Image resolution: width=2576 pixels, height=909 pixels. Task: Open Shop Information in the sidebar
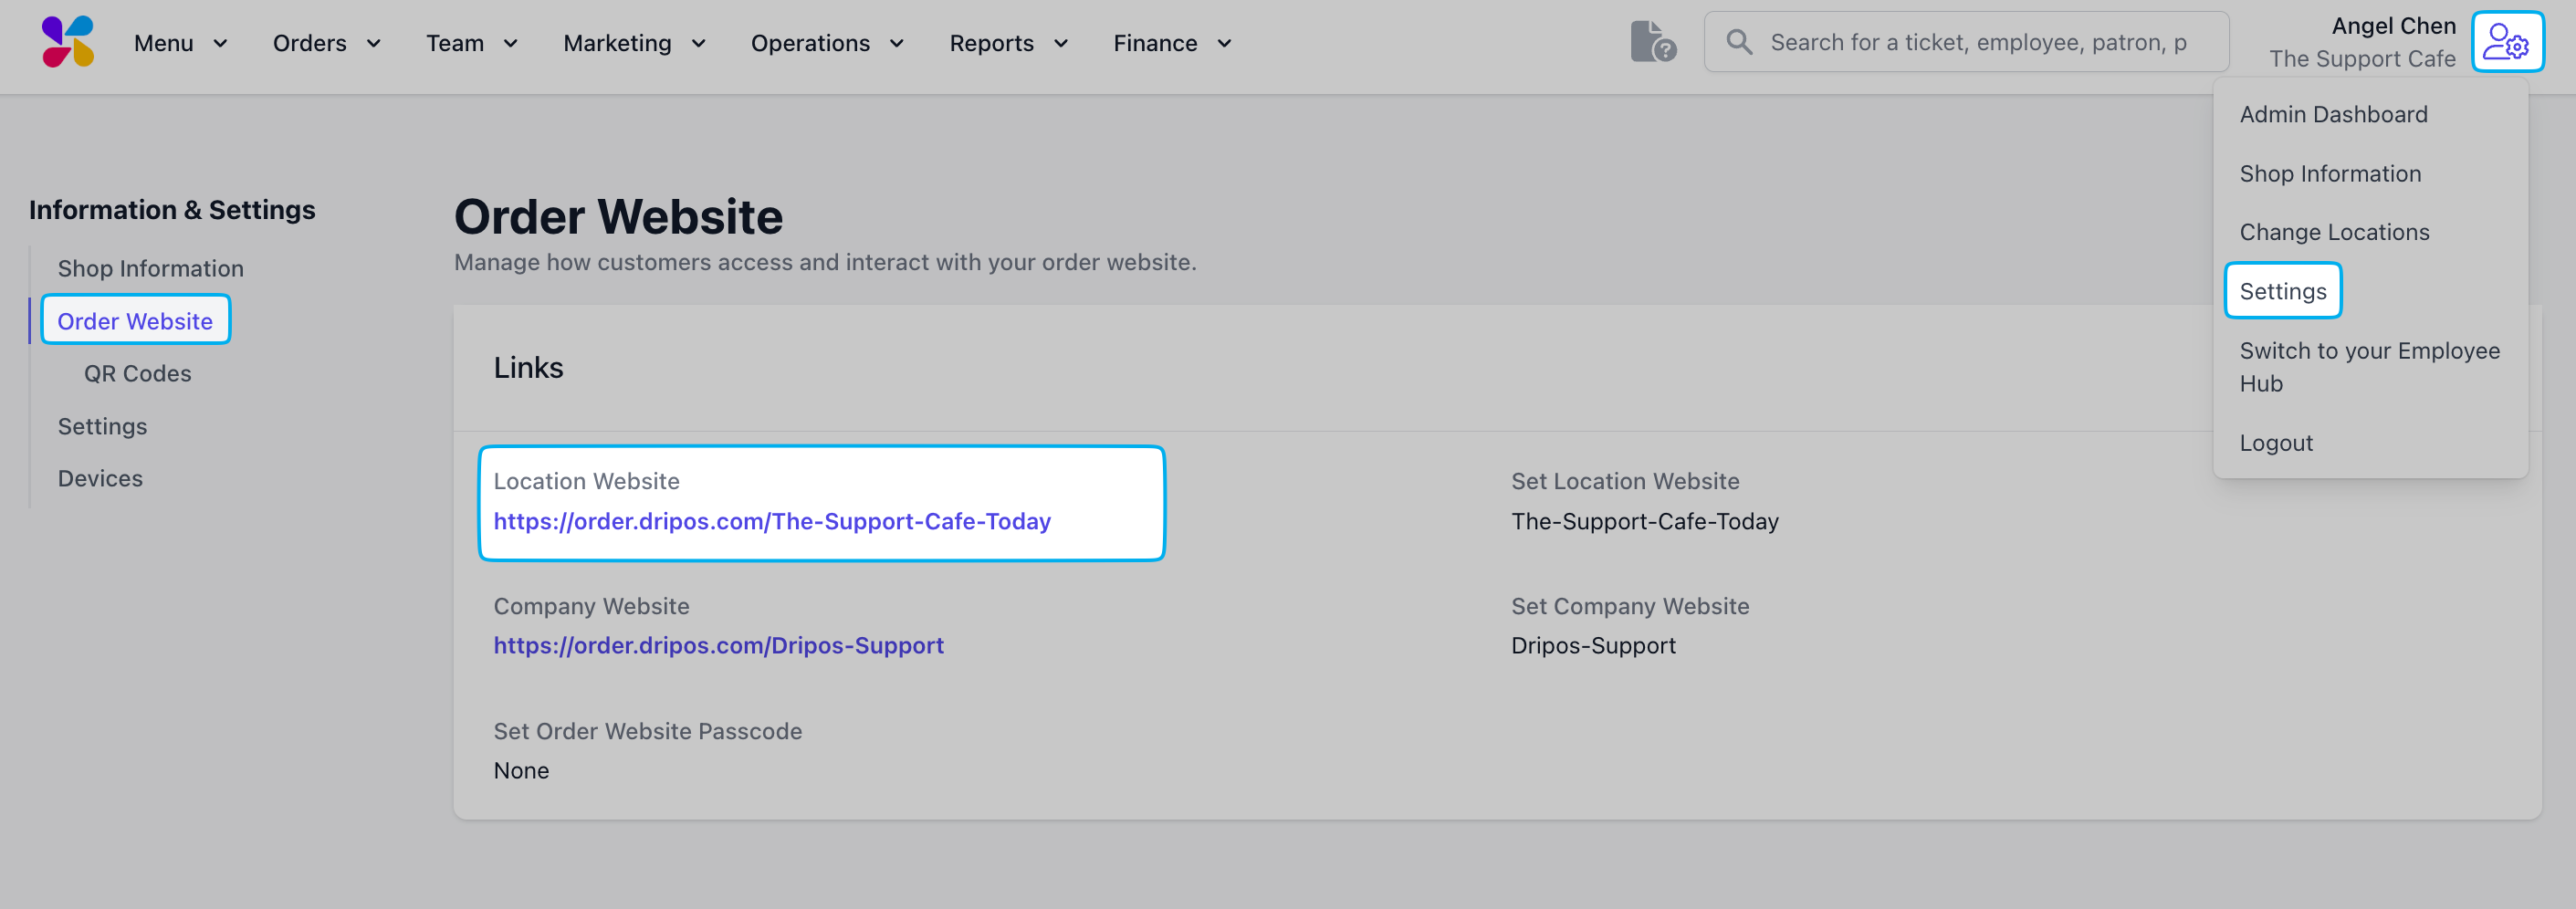(150, 269)
